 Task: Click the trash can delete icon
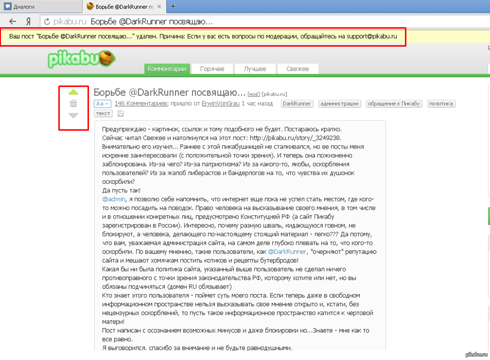73,103
